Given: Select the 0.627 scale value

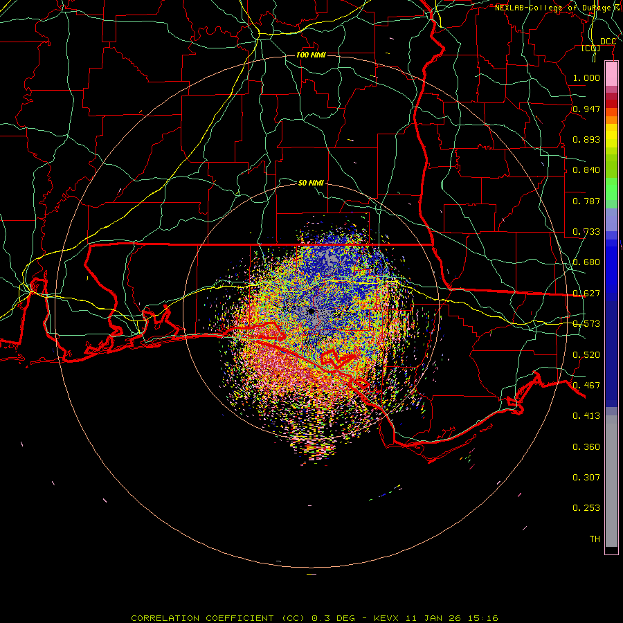Looking at the screenshot, I should point(586,294).
